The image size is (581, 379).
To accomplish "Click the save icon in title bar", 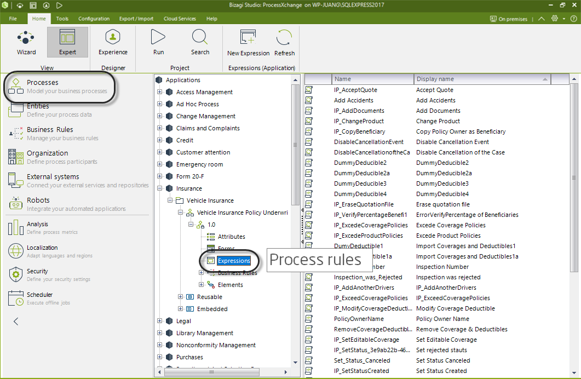I will (33, 5).
